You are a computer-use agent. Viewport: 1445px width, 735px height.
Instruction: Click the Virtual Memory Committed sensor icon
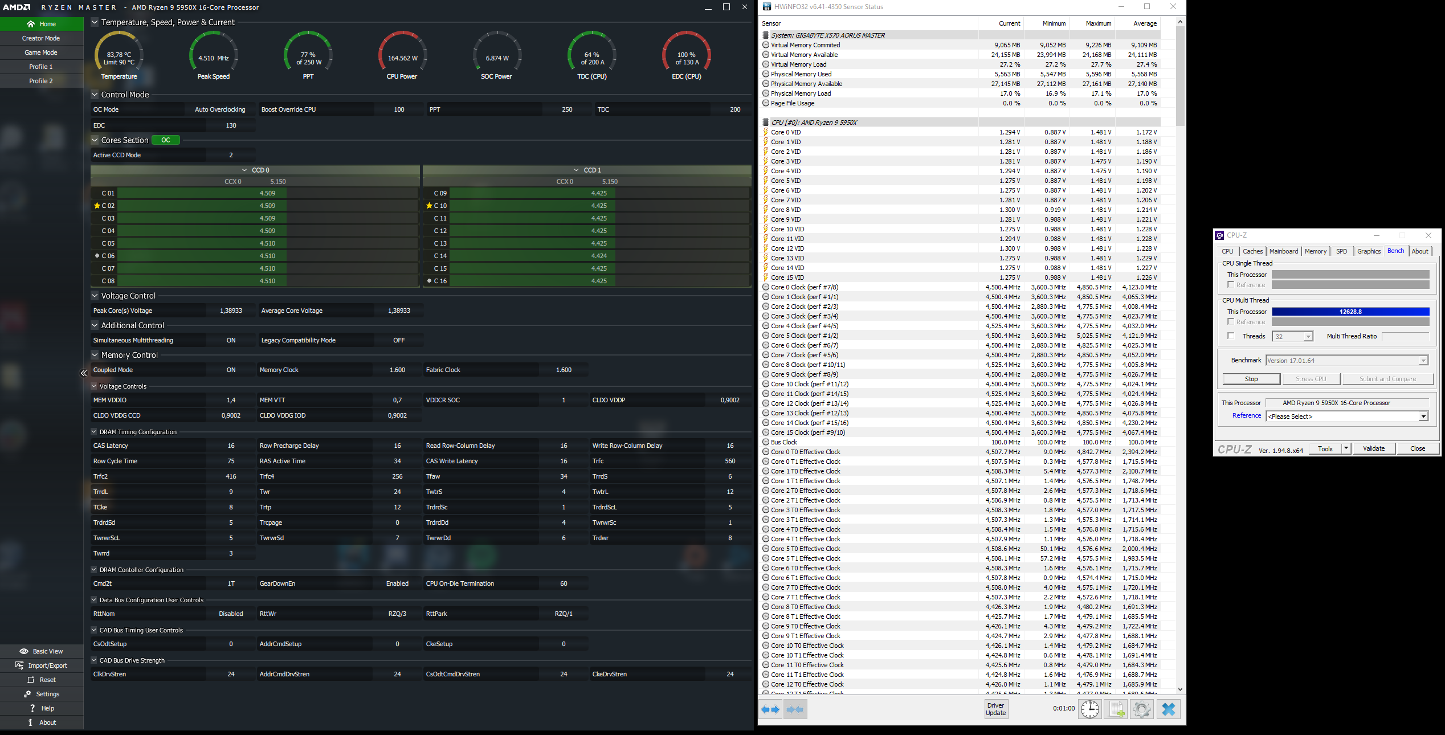click(766, 45)
